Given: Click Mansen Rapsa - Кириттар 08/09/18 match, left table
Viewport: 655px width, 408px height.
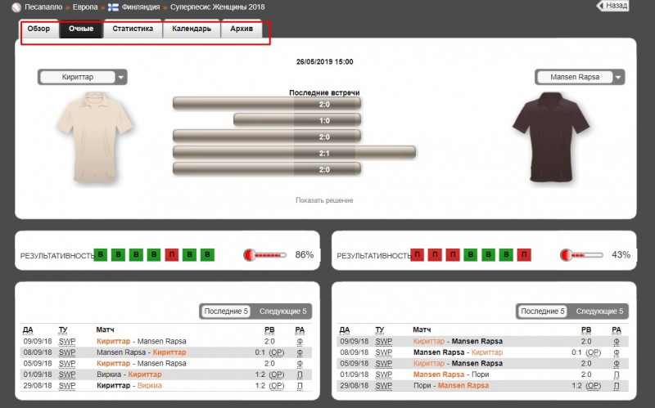Looking at the screenshot, I should (141, 352).
